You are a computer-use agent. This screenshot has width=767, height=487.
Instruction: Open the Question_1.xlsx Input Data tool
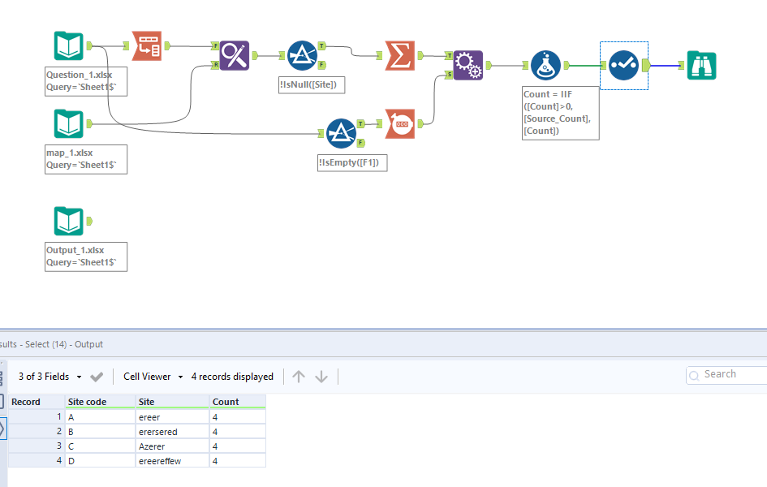tap(69, 46)
